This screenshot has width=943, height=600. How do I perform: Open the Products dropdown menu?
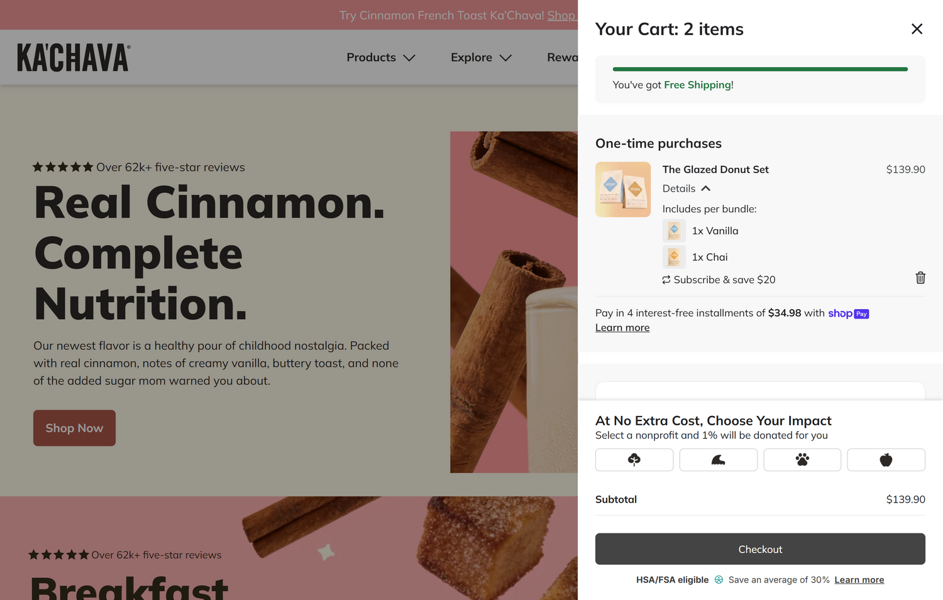pyautogui.click(x=380, y=57)
